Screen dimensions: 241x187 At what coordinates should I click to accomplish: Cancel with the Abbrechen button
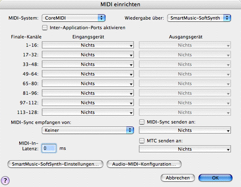178,178
